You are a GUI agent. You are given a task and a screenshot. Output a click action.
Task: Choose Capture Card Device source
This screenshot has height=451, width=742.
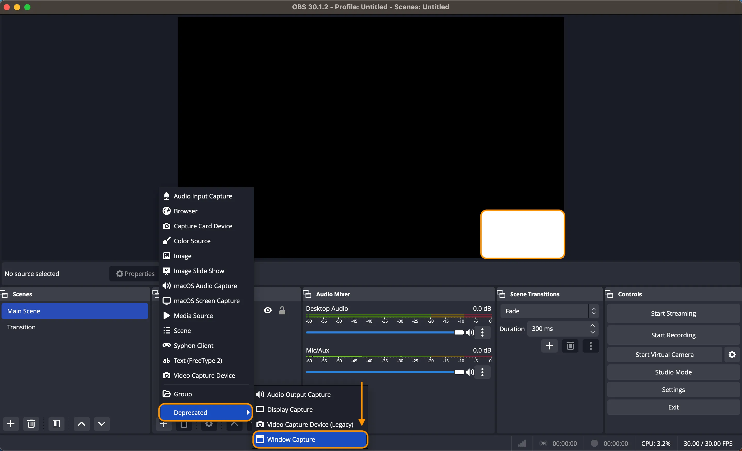206,226
